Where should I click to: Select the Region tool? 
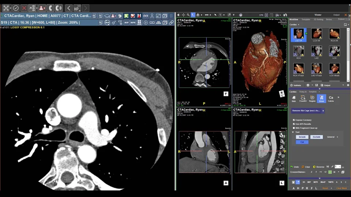click(312, 98)
